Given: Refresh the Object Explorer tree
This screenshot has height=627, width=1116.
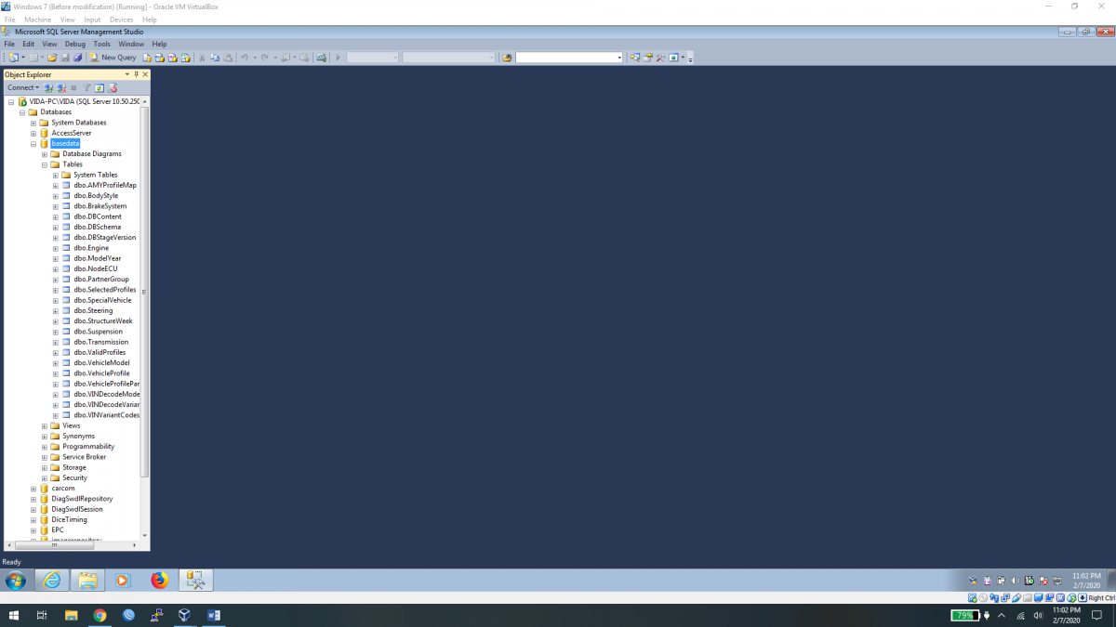Looking at the screenshot, I should tap(100, 88).
